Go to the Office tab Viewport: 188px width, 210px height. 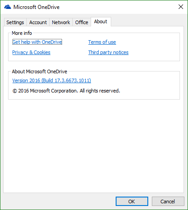point(82,22)
